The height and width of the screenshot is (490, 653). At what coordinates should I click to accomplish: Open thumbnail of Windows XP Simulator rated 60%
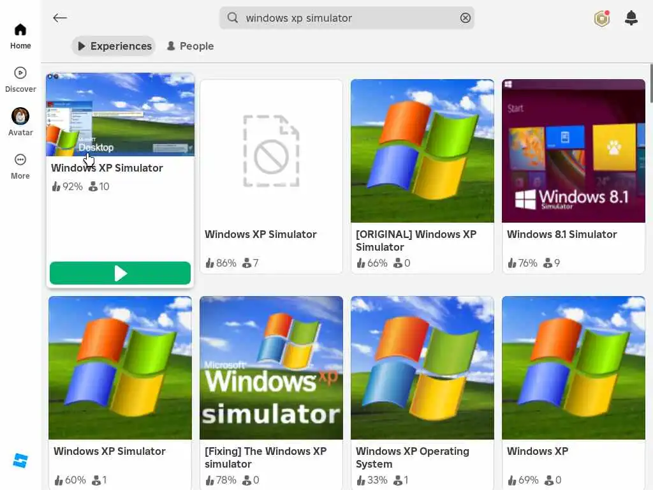click(x=120, y=368)
